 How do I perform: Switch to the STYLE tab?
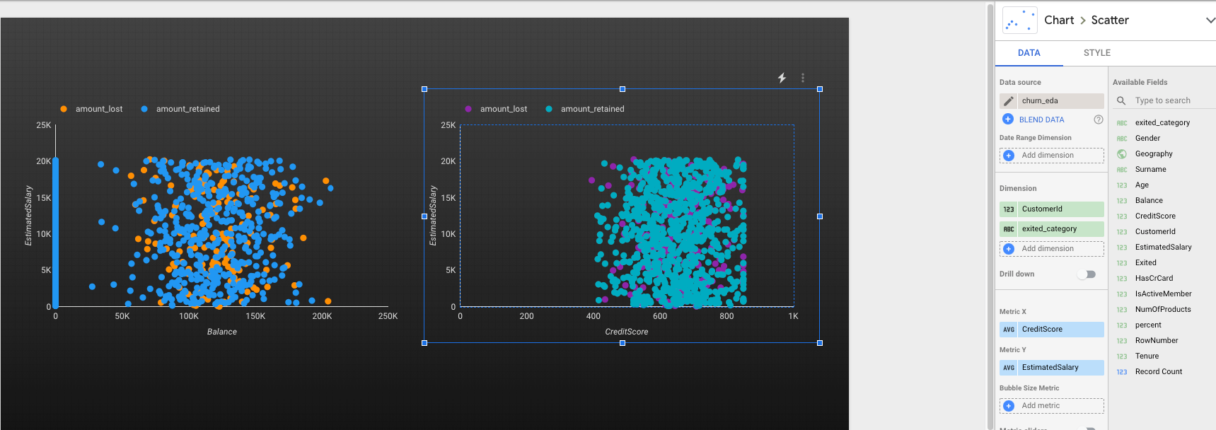(1096, 53)
